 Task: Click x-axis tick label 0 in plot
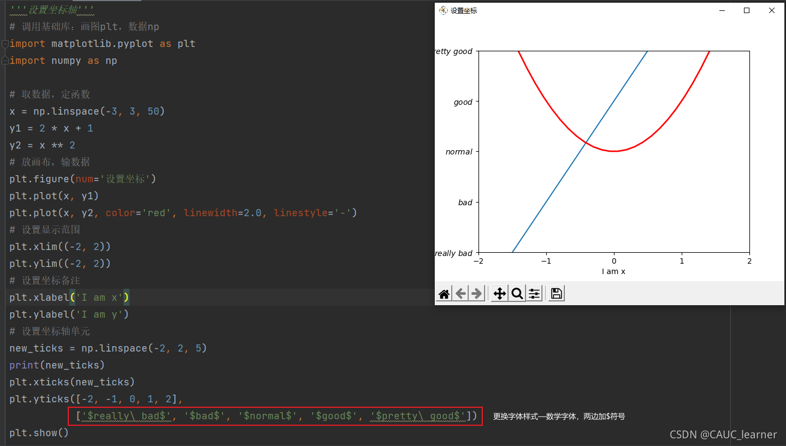coord(614,261)
